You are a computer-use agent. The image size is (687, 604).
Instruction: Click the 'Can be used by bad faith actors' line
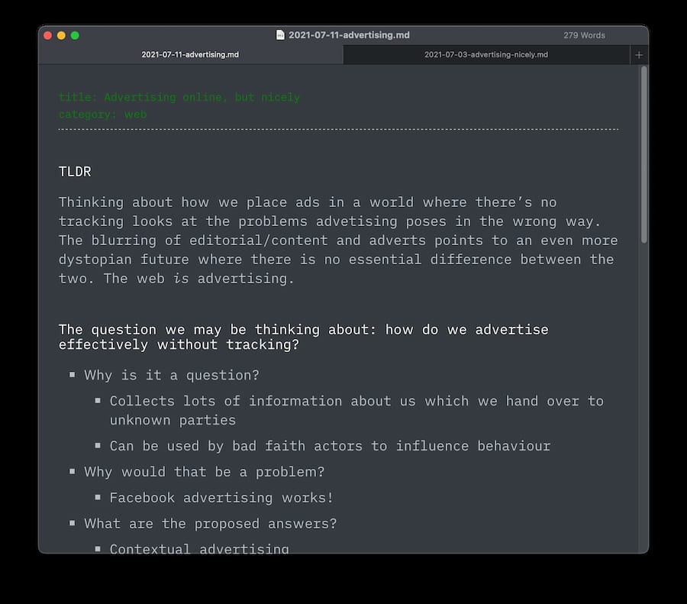[330, 446]
